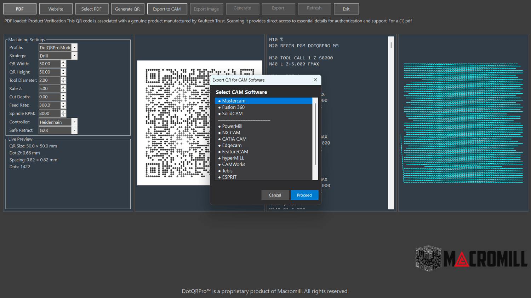Click the Export Image button

pyautogui.click(x=206, y=9)
